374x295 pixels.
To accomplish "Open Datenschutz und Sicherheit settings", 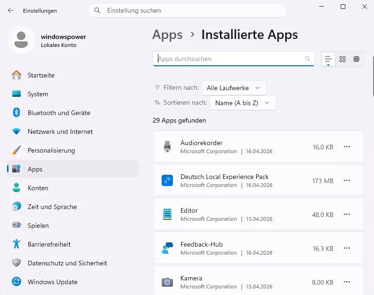I will pyautogui.click(x=73, y=263).
